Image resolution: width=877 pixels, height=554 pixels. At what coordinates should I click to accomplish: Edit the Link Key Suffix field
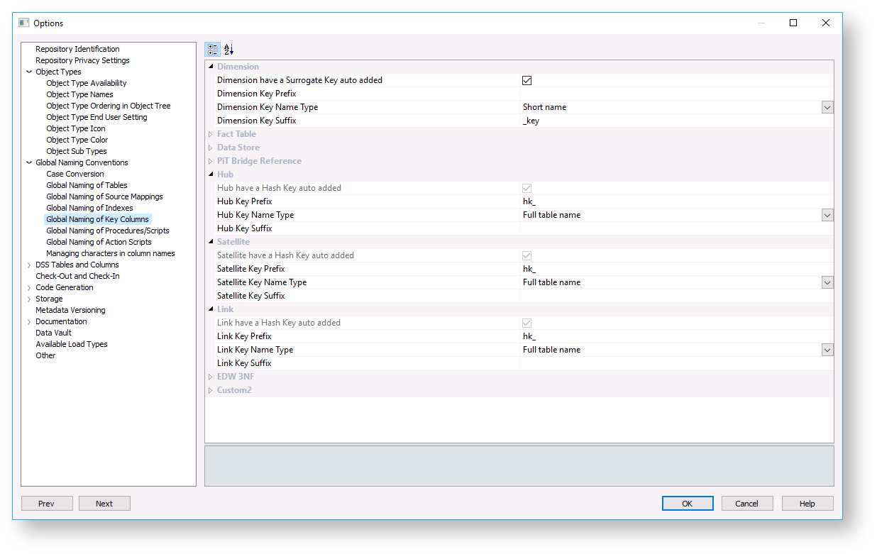[x=677, y=363]
